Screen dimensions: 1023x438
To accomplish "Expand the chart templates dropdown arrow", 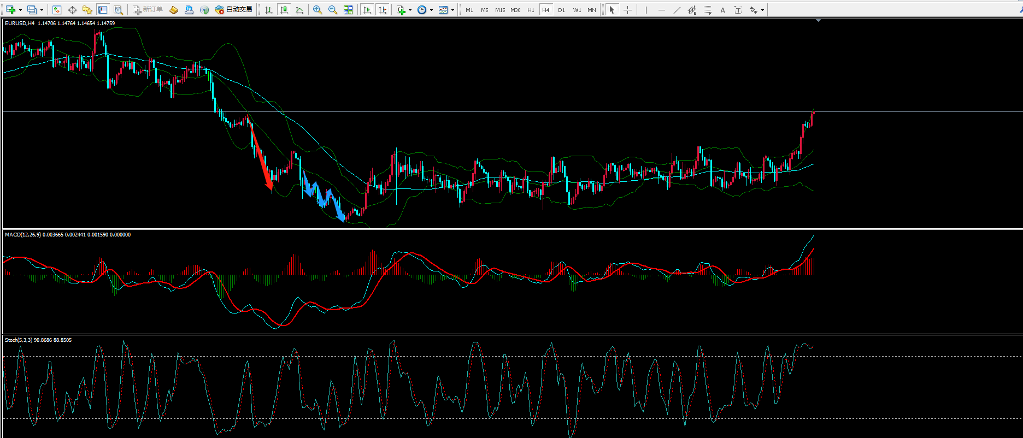I will (x=452, y=10).
